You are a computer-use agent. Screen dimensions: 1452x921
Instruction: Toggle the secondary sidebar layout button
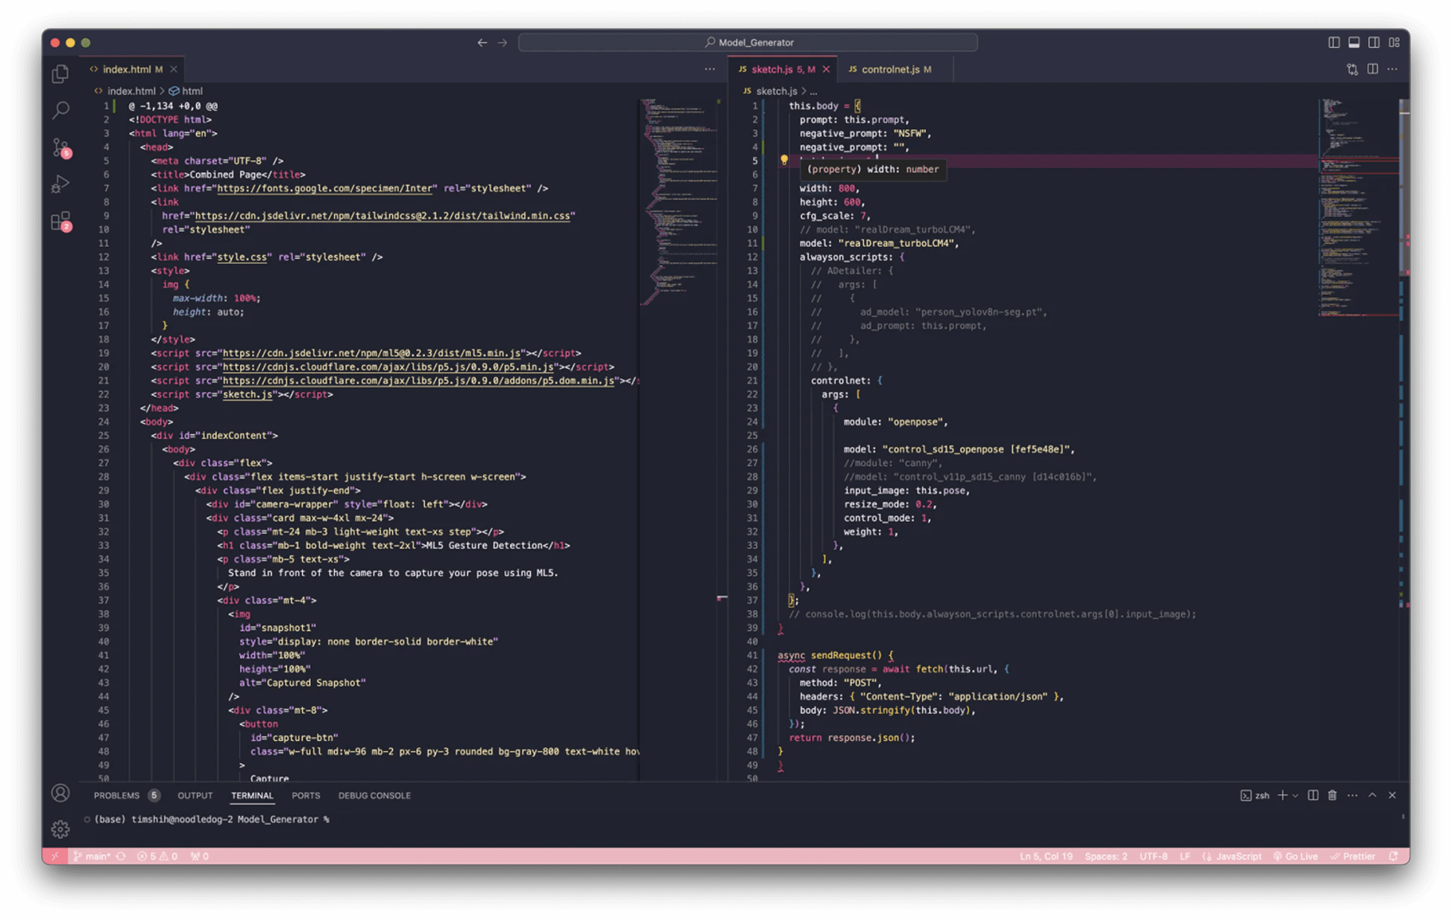(1374, 42)
